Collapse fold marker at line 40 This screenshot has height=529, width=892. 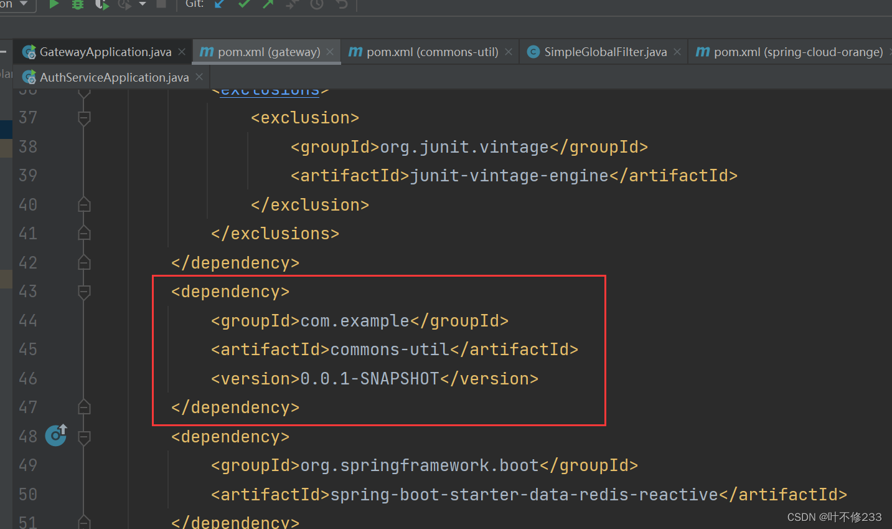[x=85, y=204]
